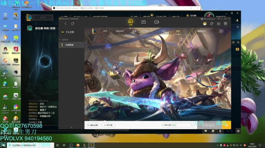This screenshot has width=265, height=148.
Task: Click 资讯 tab on game page
Action: (x=105, y=31)
